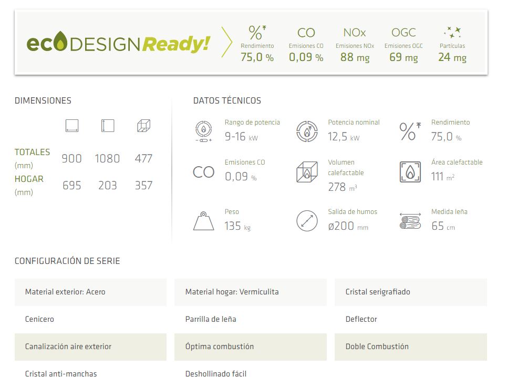Click the HOGAR width value 695
The width and height of the screenshot is (507, 377).
pyautogui.click(x=71, y=186)
